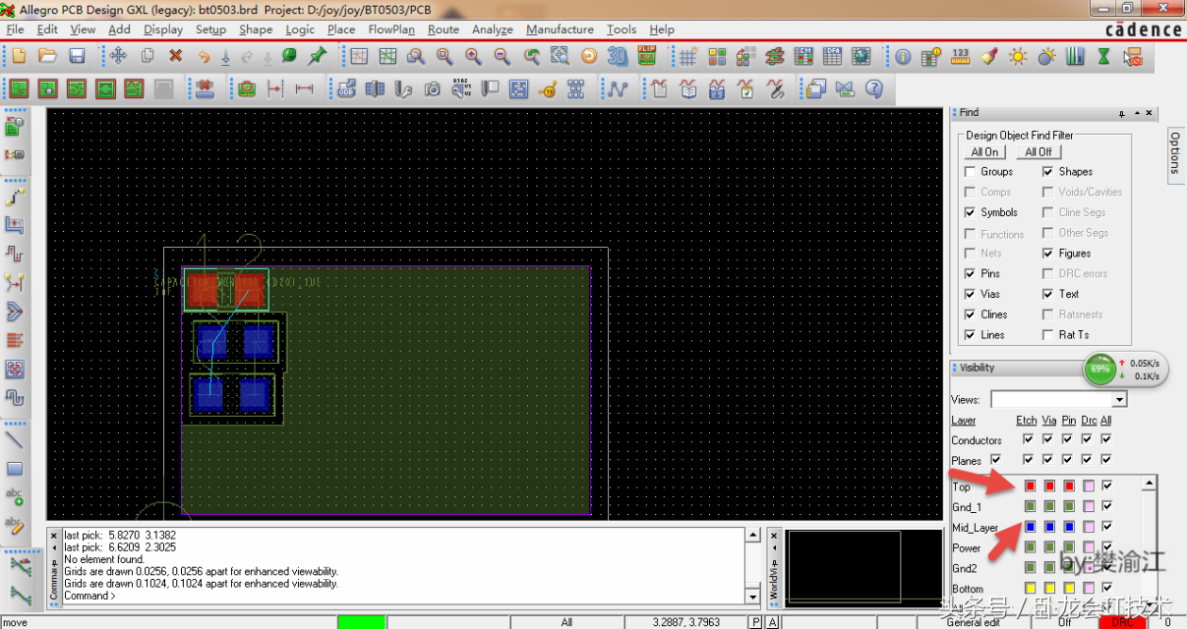Click the Bottom layer Etch yellow swatch
The width and height of the screenshot is (1187, 629).
pyautogui.click(x=1030, y=589)
